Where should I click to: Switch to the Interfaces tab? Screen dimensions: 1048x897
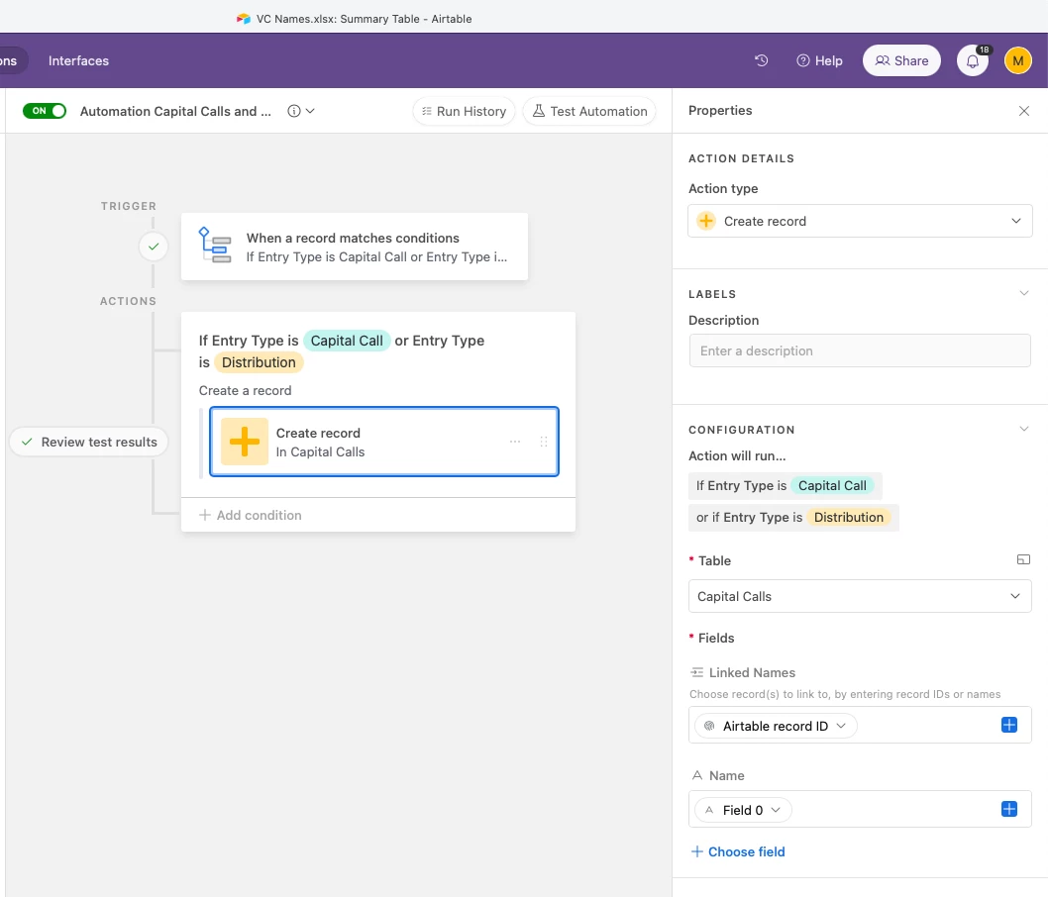[x=78, y=60]
